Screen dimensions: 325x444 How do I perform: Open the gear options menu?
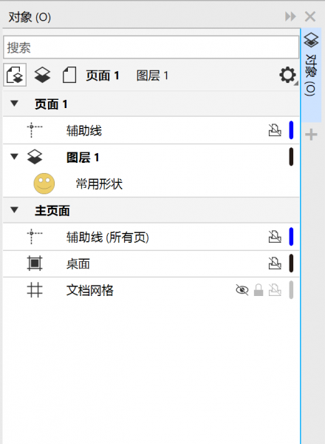pyautogui.click(x=287, y=75)
